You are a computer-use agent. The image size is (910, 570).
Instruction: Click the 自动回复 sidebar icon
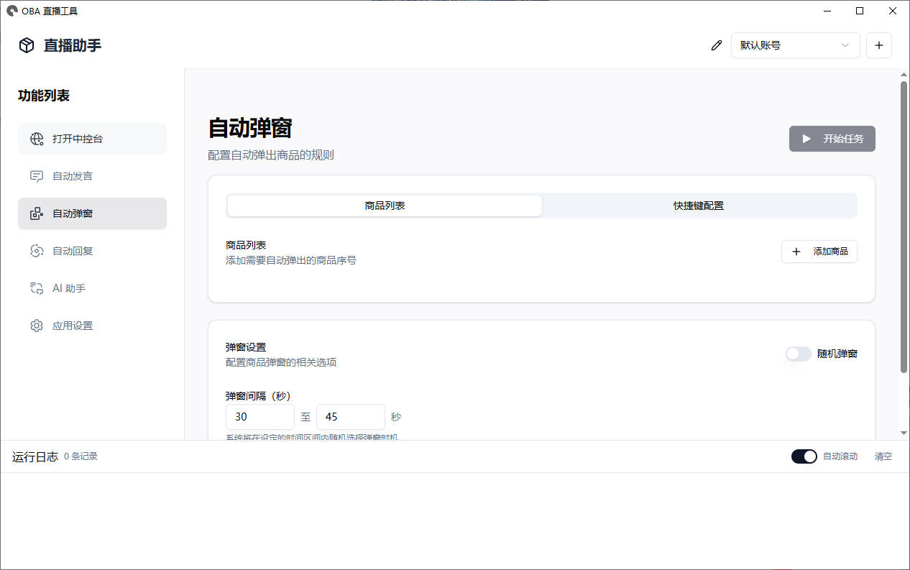[x=37, y=251]
